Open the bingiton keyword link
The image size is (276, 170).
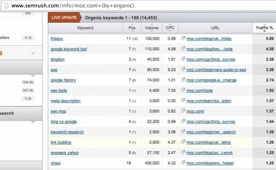click(57, 59)
